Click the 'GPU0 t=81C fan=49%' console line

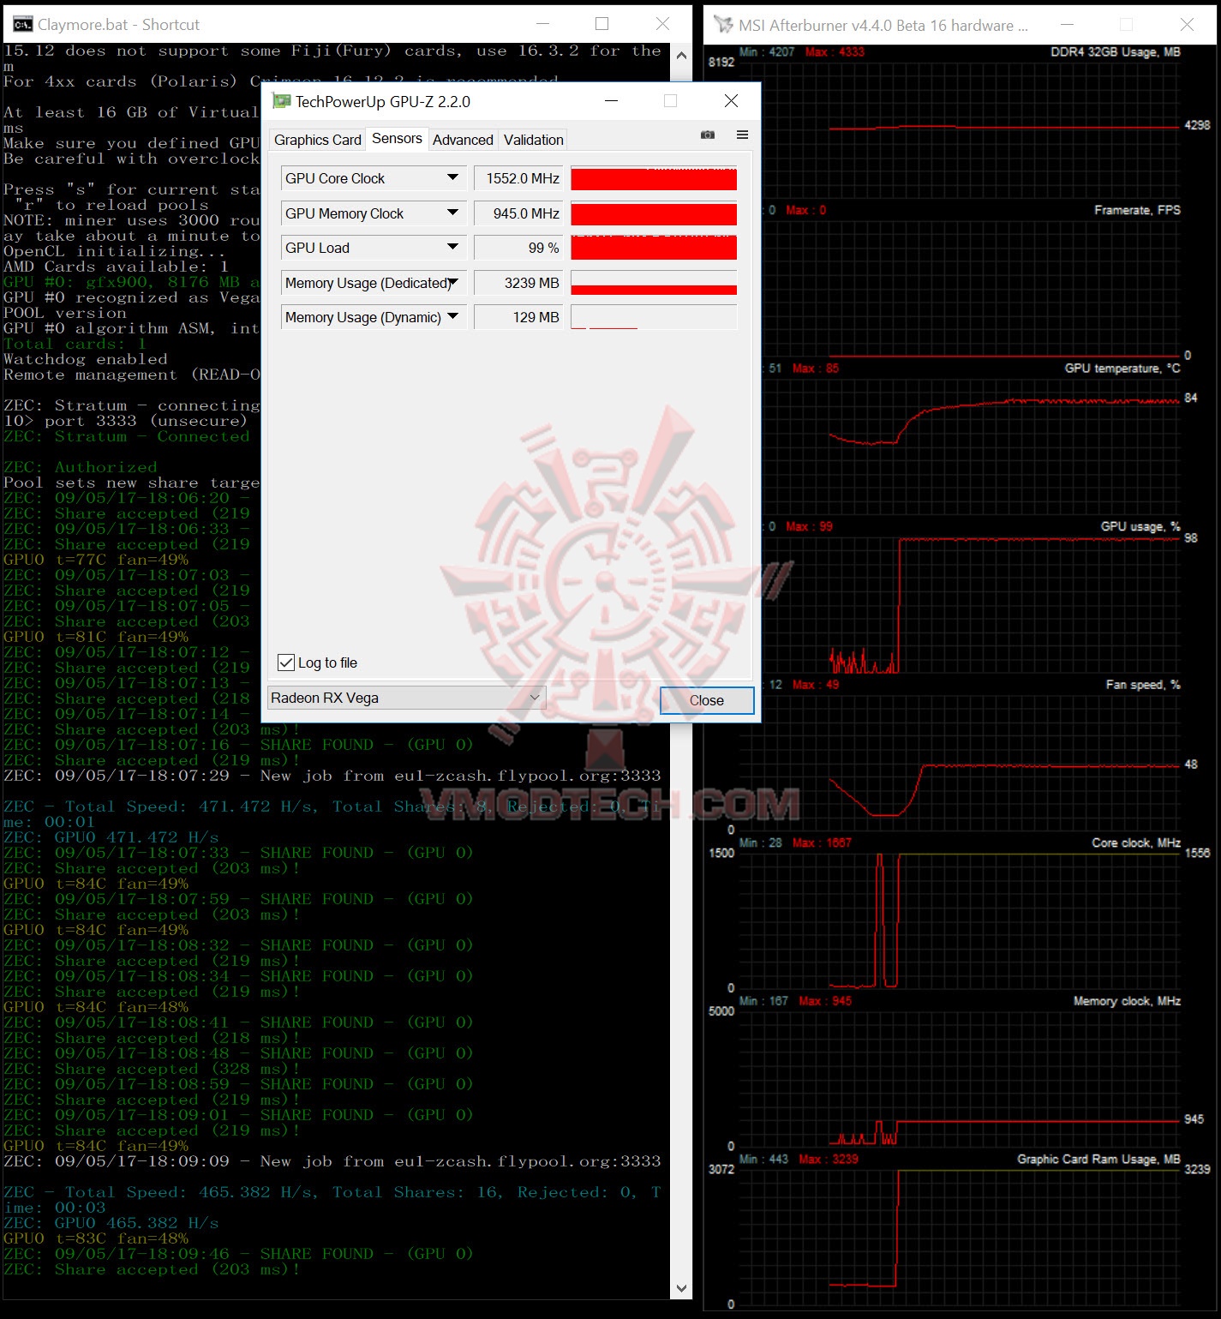point(96,637)
